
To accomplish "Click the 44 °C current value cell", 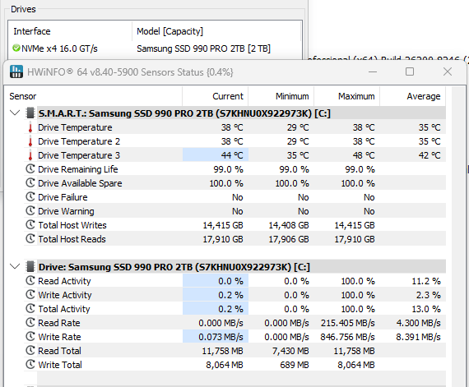I will (x=216, y=155).
